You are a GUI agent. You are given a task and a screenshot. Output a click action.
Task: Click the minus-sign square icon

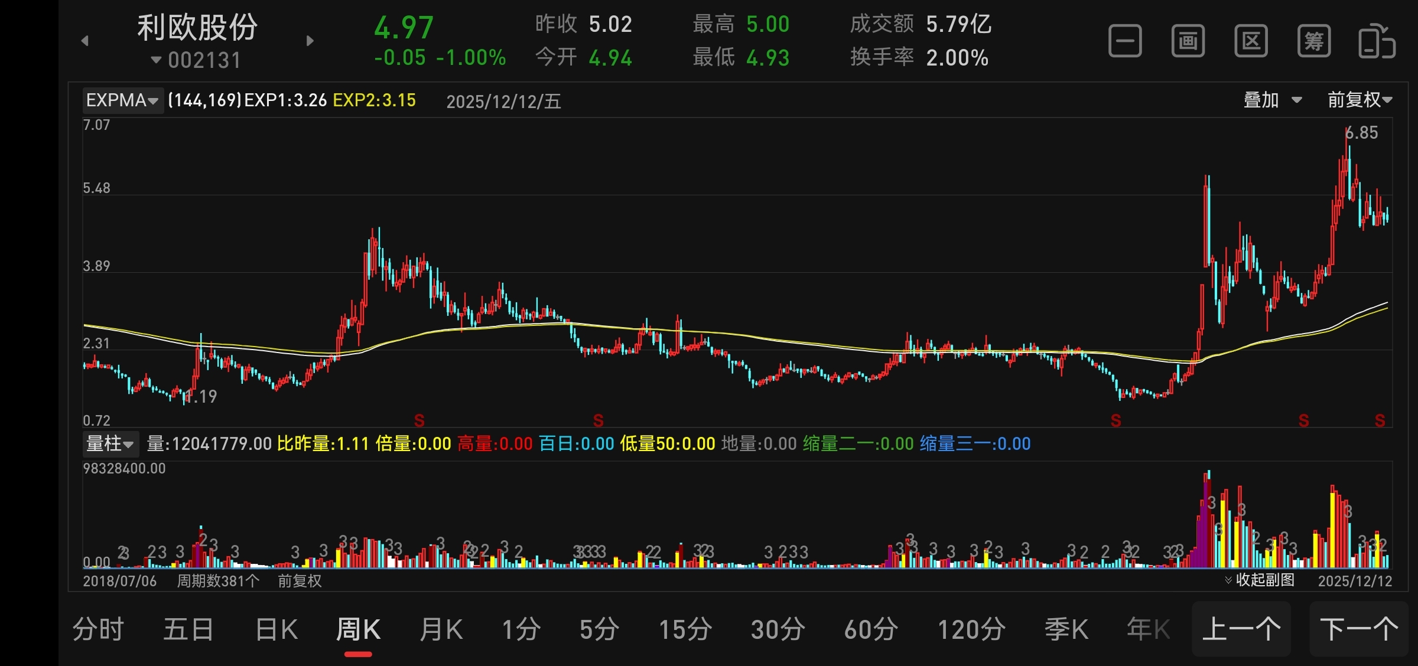pos(1125,41)
